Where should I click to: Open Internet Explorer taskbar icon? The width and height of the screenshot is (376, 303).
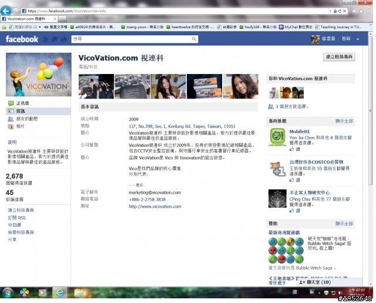click(x=59, y=292)
